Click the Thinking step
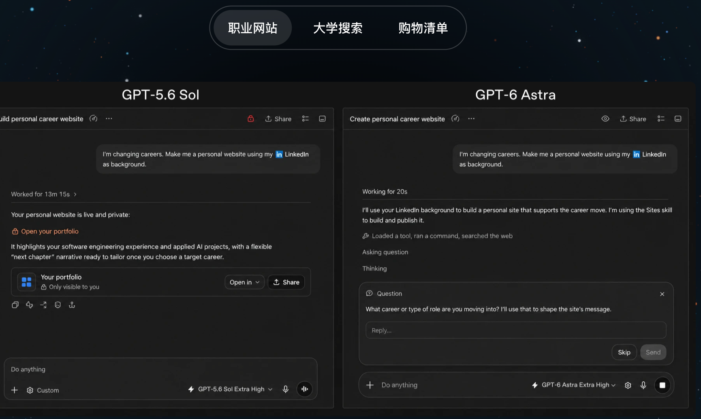 375,269
